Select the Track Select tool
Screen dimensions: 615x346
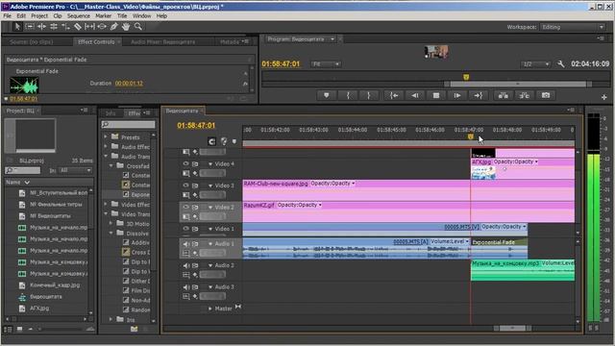[30, 27]
